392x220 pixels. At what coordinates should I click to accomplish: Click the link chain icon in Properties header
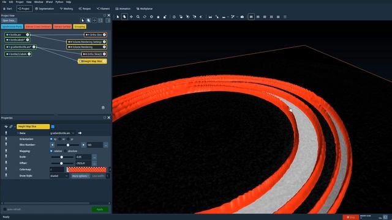[x=11, y=127]
